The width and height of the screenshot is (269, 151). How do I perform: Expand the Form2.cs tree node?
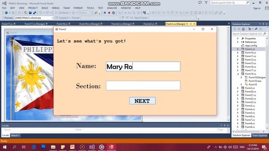[238, 88]
